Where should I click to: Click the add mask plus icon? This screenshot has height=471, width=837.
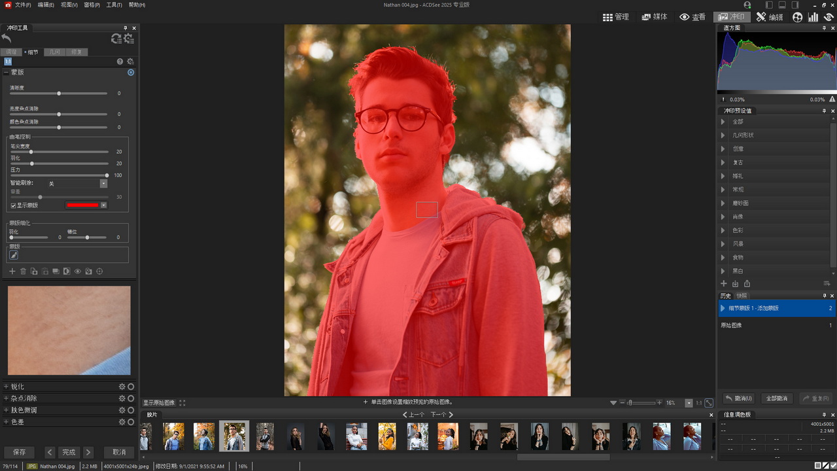[12, 271]
